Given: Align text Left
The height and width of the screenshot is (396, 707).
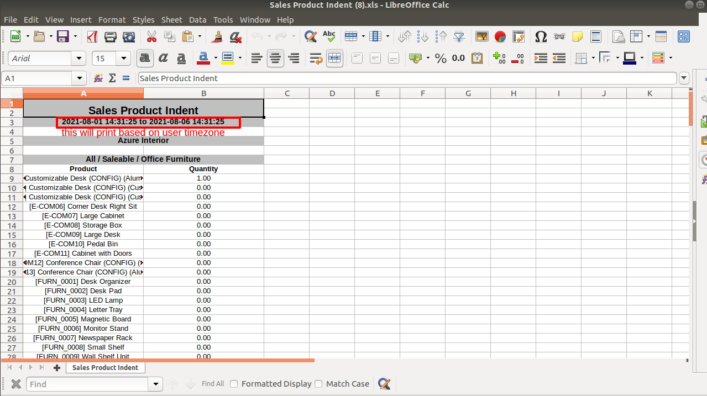Looking at the screenshot, I should (256, 58).
